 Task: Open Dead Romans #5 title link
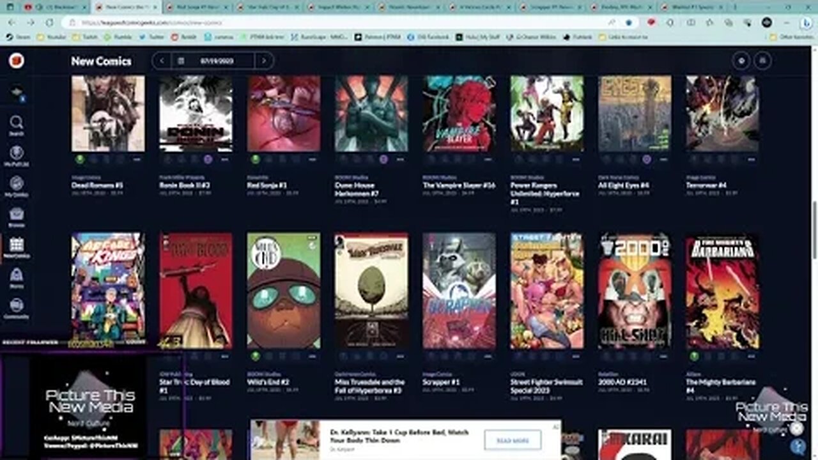coord(97,185)
